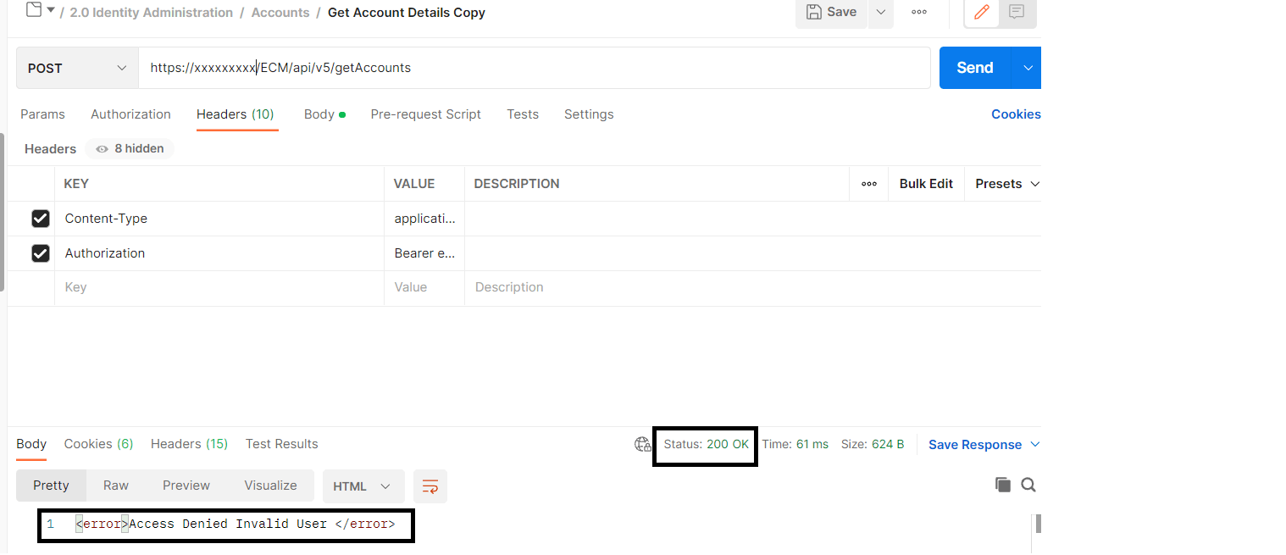Viewport: 1286px width, 555px height.
Task: Click the Content-Type value cell
Action: click(x=424, y=219)
